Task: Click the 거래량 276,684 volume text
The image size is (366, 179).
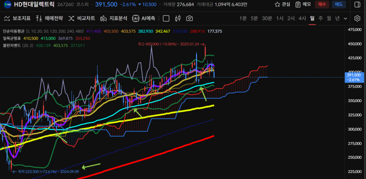Action: pyautogui.click(x=179, y=4)
